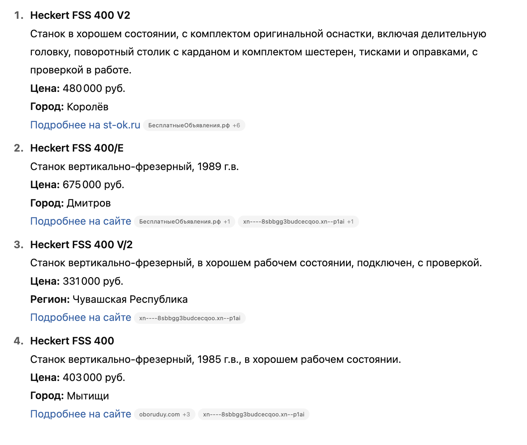Click the 'Город: Дмитров' line

tap(70, 203)
